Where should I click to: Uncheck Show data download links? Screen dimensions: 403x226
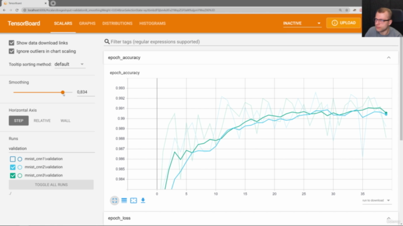point(11,43)
